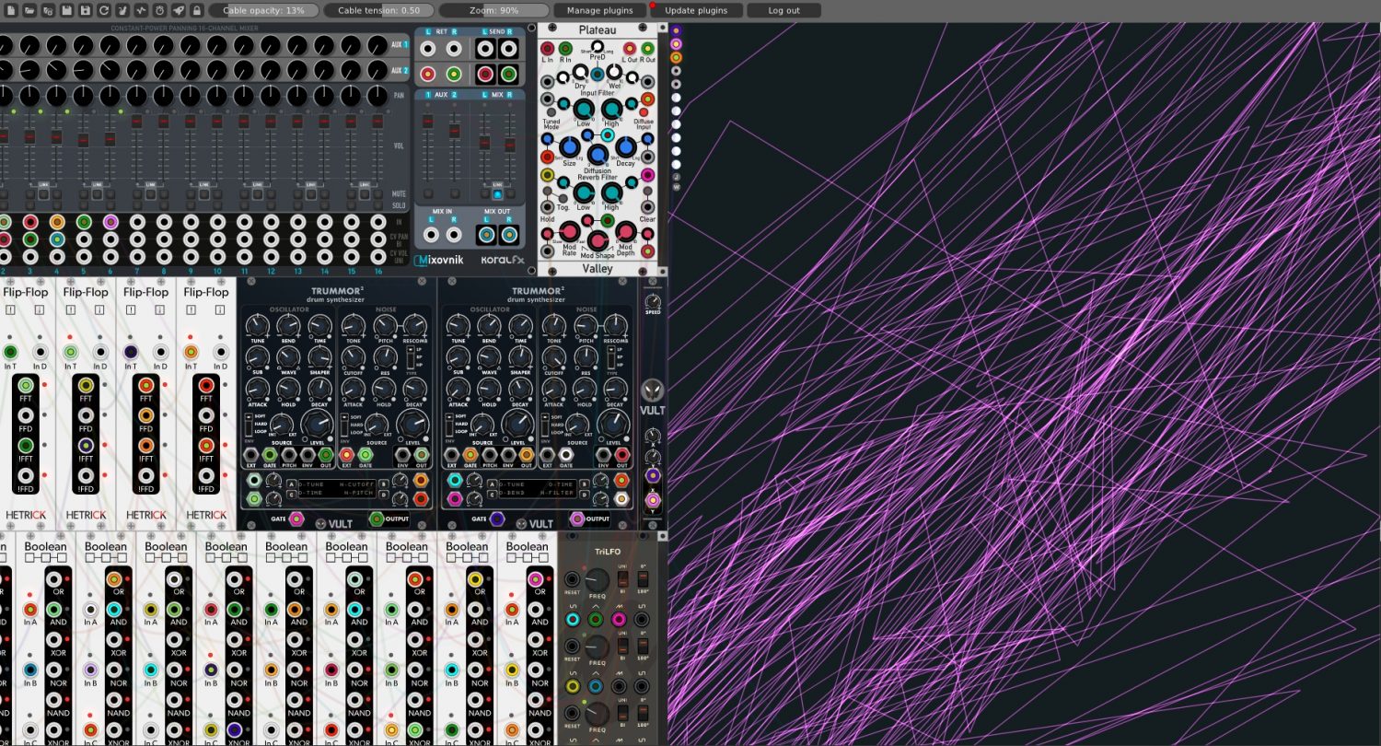Adjust the Cable opacity slider
The width and height of the screenshot is (1381, 746).
click(x=264, y=10)
